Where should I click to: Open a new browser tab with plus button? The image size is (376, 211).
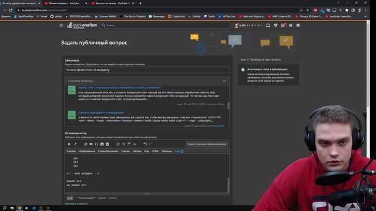pos(140,4)
